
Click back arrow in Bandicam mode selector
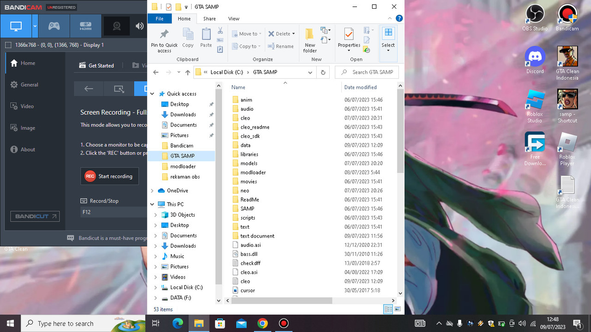coord(89,89)
